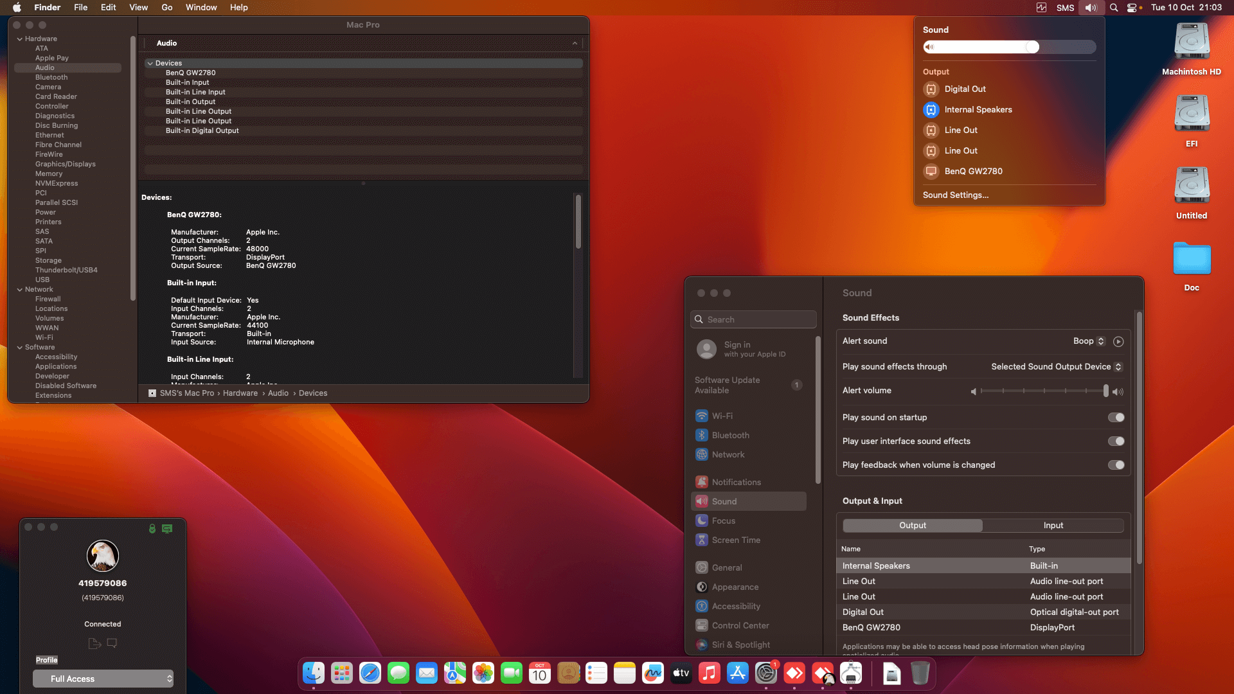Turn off Play feedback when volume is changed
This screenshot has height=694, width=1234.
[x=1116, y=465]
